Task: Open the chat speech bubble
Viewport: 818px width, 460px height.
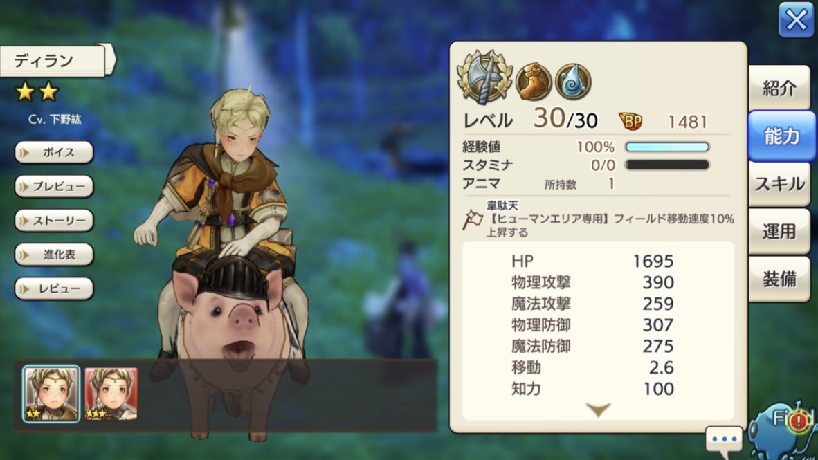Action: pos(724,441)
